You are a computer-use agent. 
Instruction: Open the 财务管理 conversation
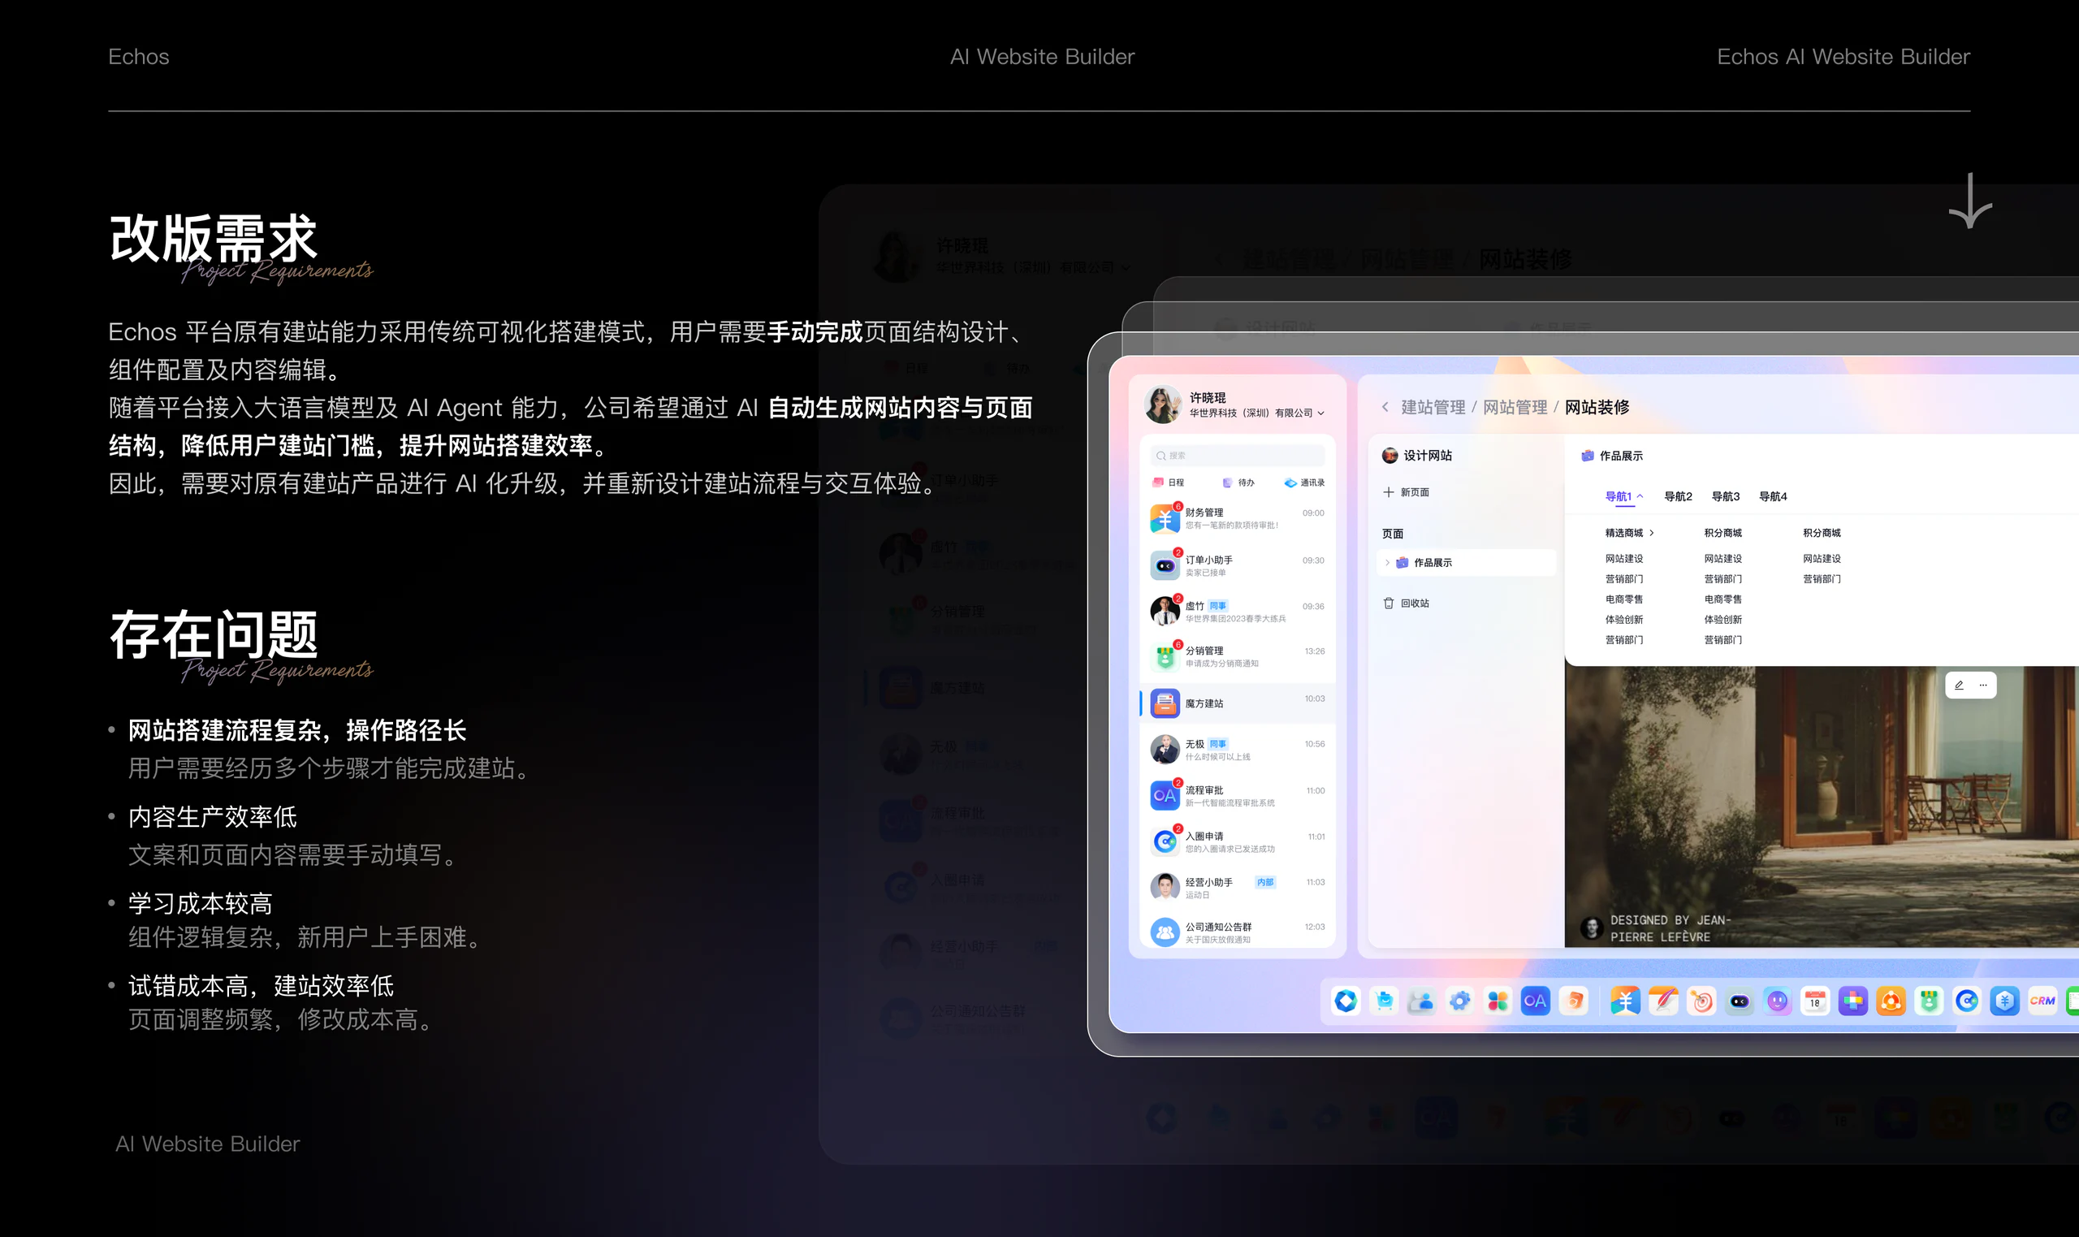pos(1238,518)
